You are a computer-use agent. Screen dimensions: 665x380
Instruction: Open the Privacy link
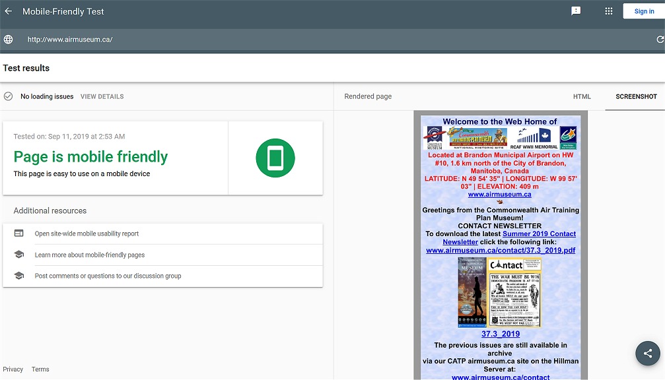(x=13, y=369)
